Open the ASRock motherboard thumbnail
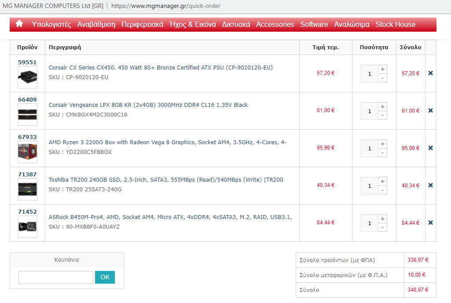Image resolution: width=451 pixels, height=303 pixels. click(27, 226)
